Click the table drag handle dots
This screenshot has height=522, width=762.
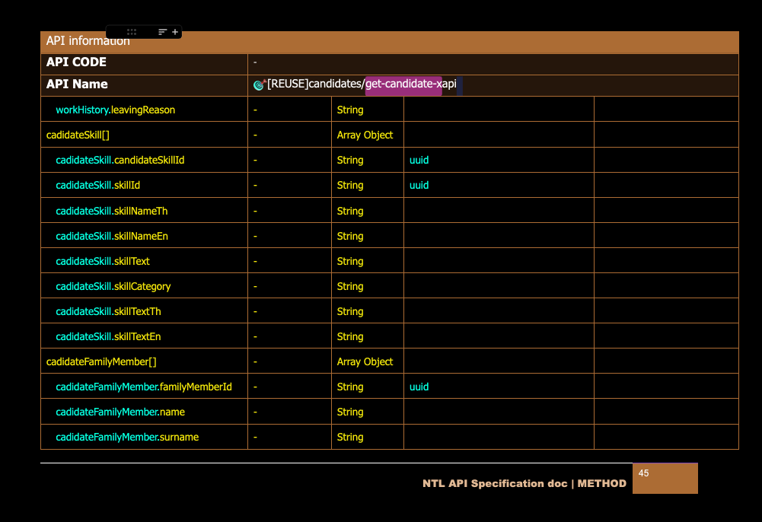click(x=132, y=32)
